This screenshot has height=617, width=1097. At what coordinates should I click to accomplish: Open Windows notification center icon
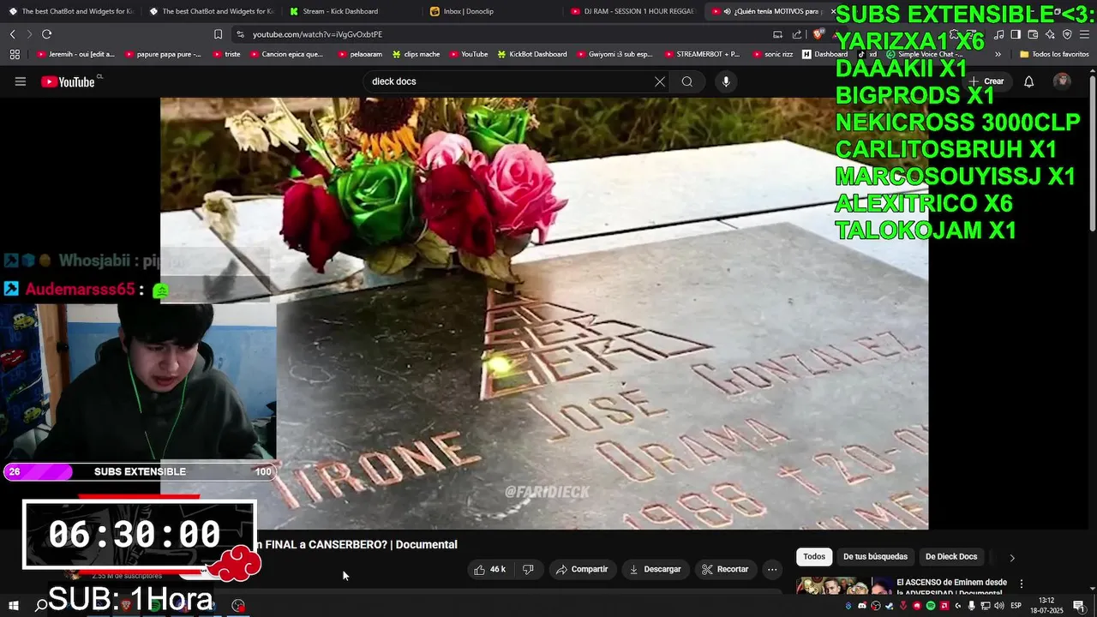tap(1079, 605)
